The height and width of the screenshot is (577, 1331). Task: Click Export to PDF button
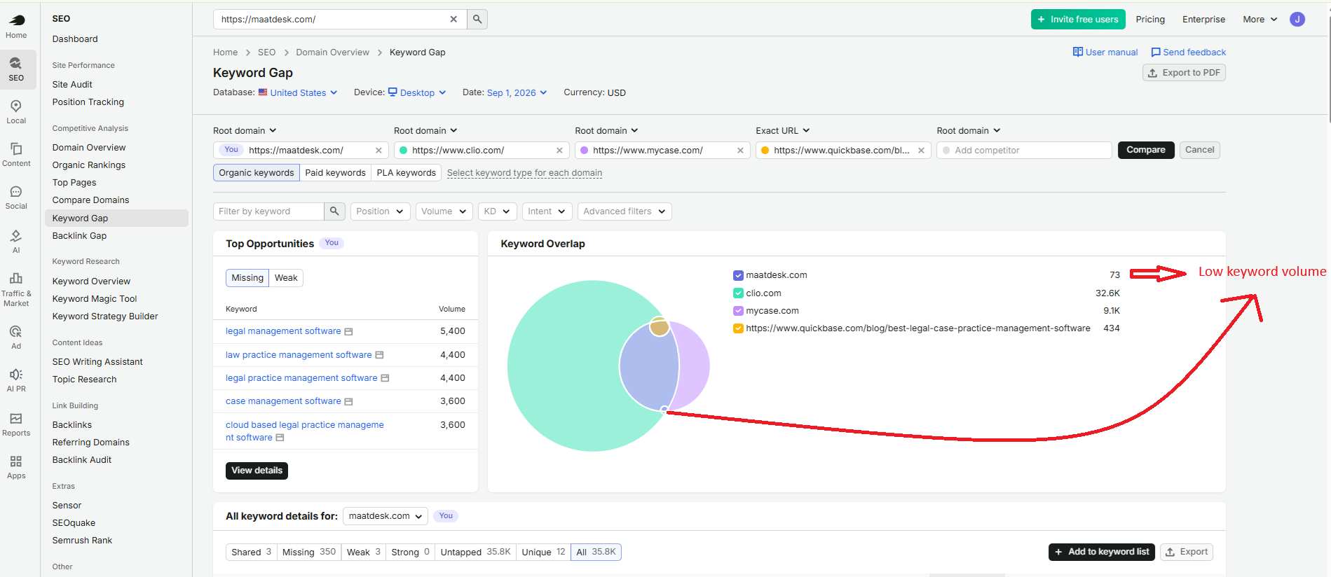[x=1184, y=73]
